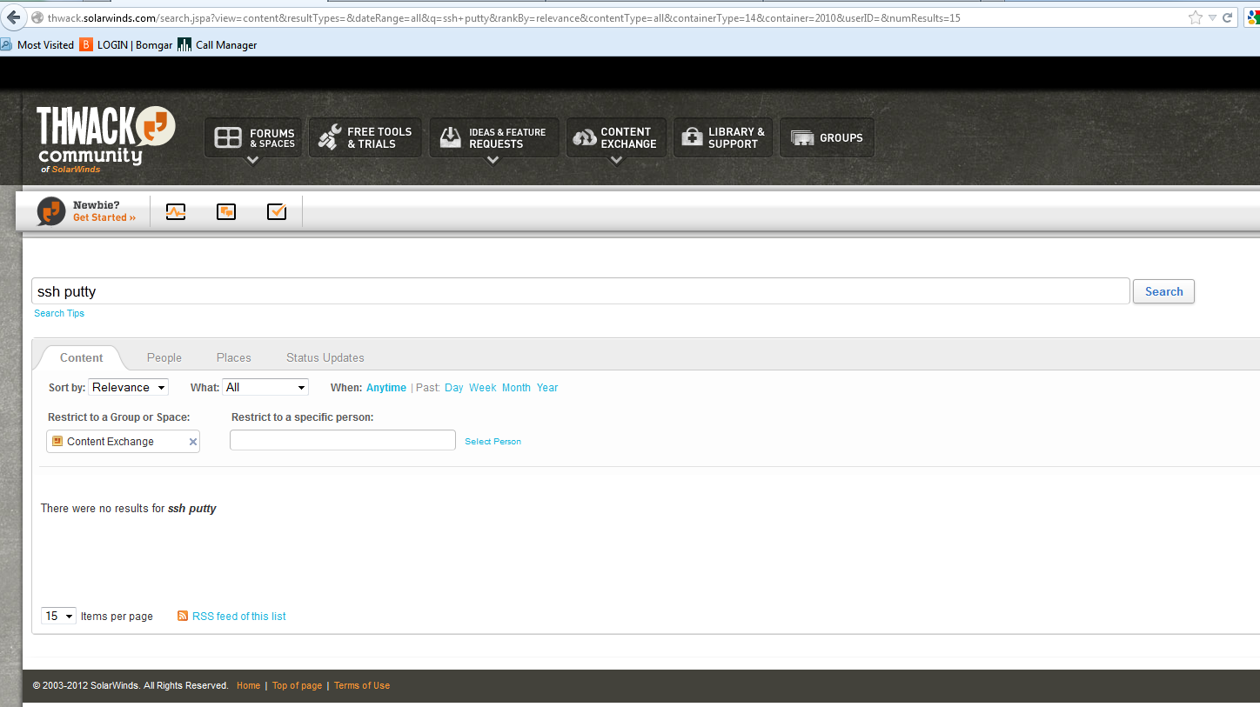Open RSS feed of this list
The width and height of the screenshot is (1260, 707).
coord(239,616)
